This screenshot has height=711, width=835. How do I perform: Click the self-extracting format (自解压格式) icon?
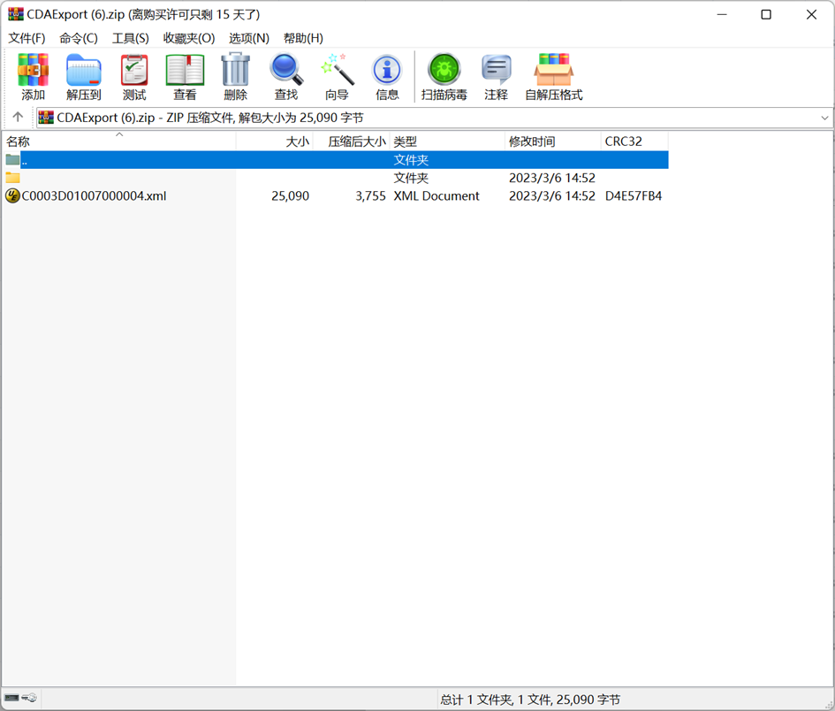(x=554, y=77)
